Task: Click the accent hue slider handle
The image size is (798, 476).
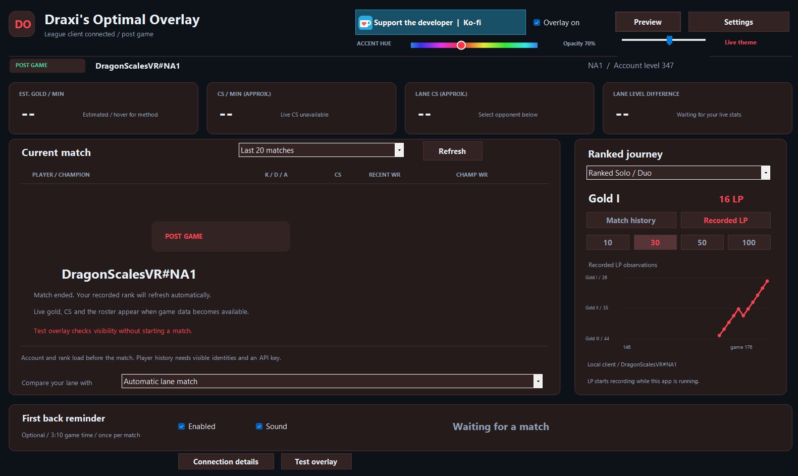Action: click(x=461, y=45)
